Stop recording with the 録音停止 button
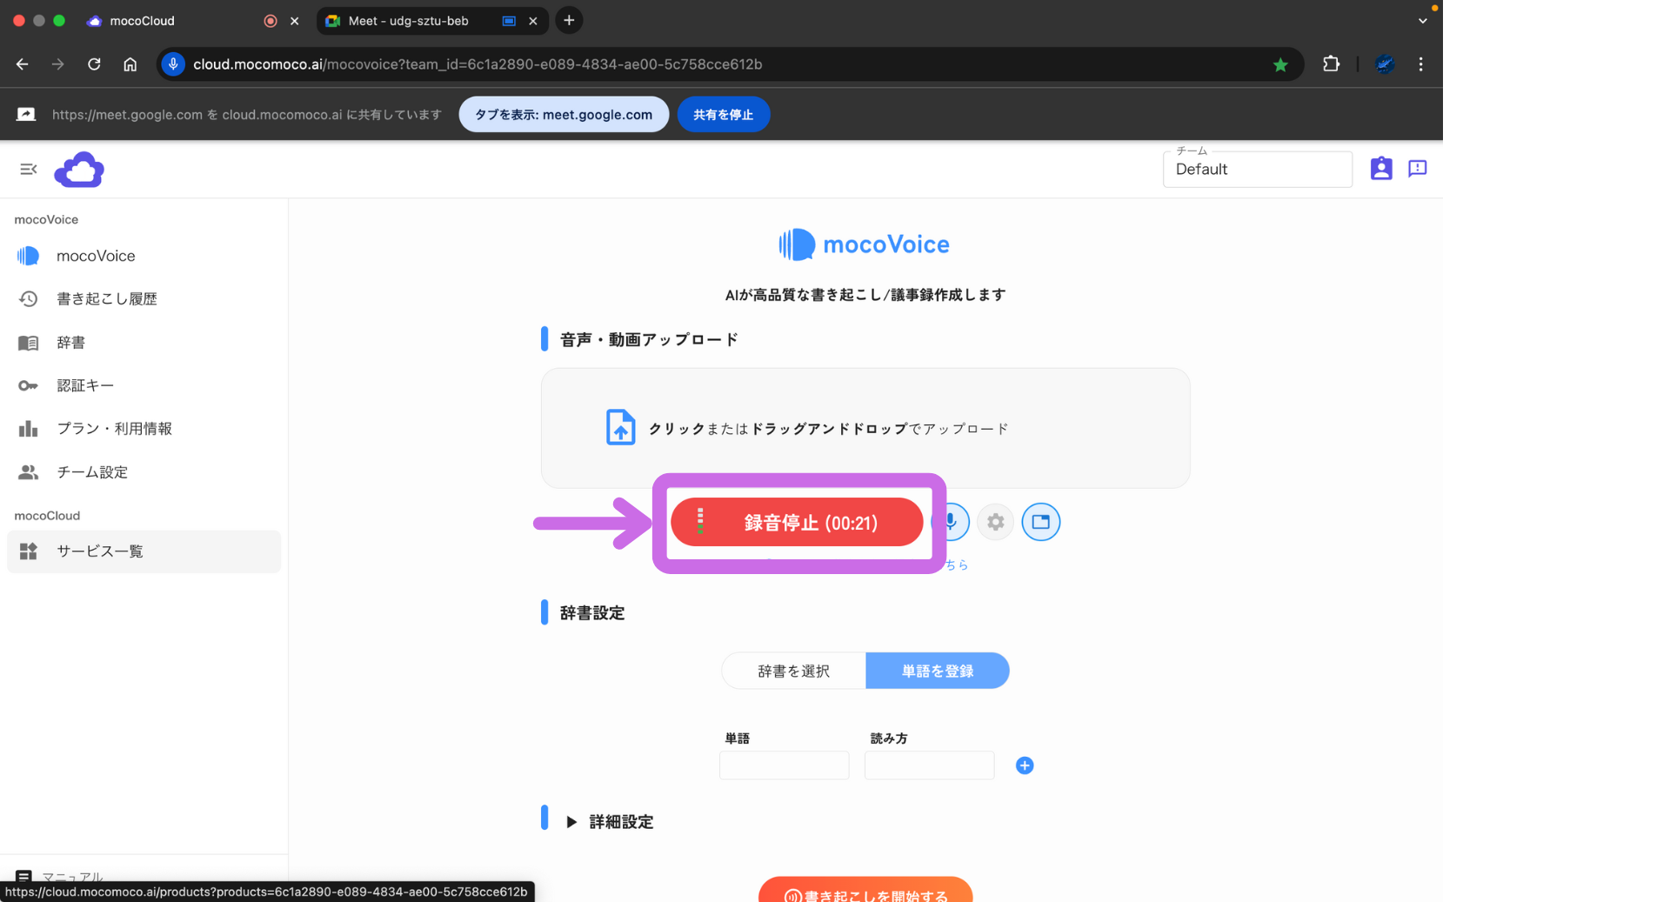 [797, 522]
